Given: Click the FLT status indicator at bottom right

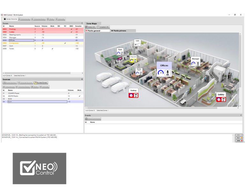Looking at the screenshot, I should 239,138.
